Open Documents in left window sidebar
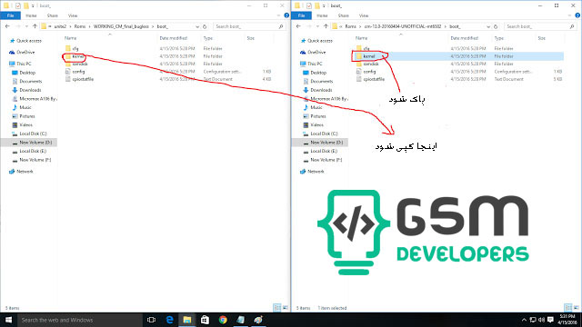 pos(27,81)
